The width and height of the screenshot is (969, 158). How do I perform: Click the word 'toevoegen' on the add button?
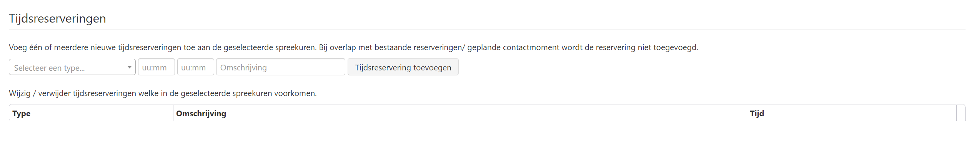click(432, 68)
